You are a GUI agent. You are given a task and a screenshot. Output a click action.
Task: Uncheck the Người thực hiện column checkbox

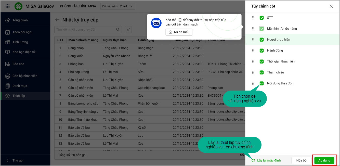(261, 40)
